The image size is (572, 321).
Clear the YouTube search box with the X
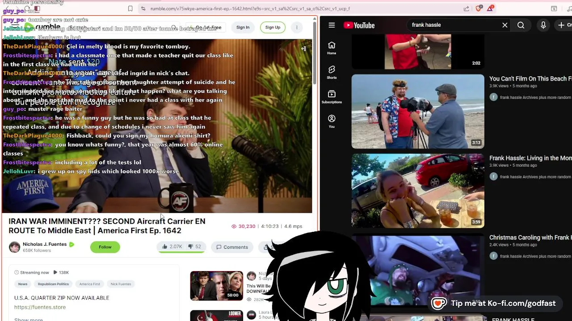pos(505,25)
